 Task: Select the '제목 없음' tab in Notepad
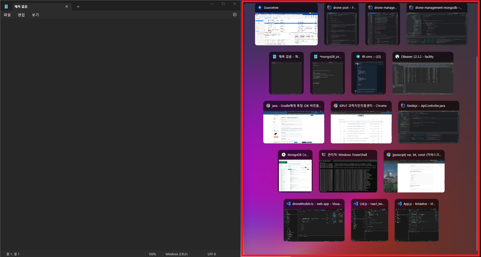coord(42,7)
